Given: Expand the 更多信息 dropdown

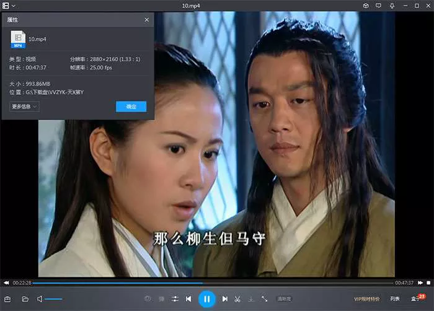Looking at the screenshot, I should click(25, 107).
